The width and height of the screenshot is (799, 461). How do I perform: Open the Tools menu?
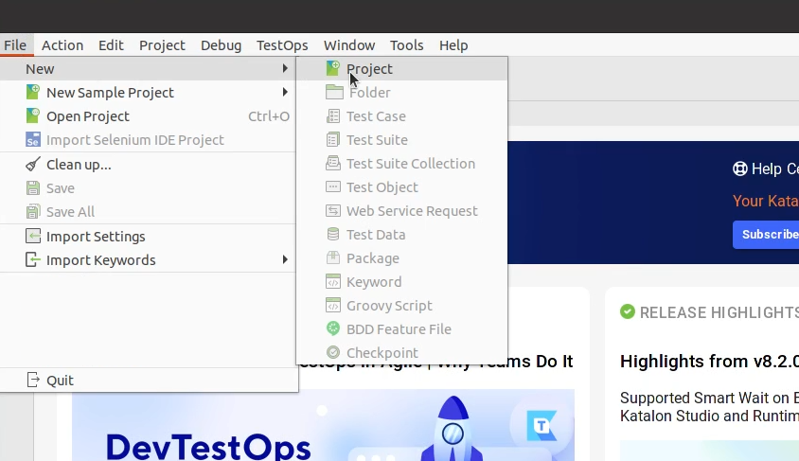pos(407,45)
